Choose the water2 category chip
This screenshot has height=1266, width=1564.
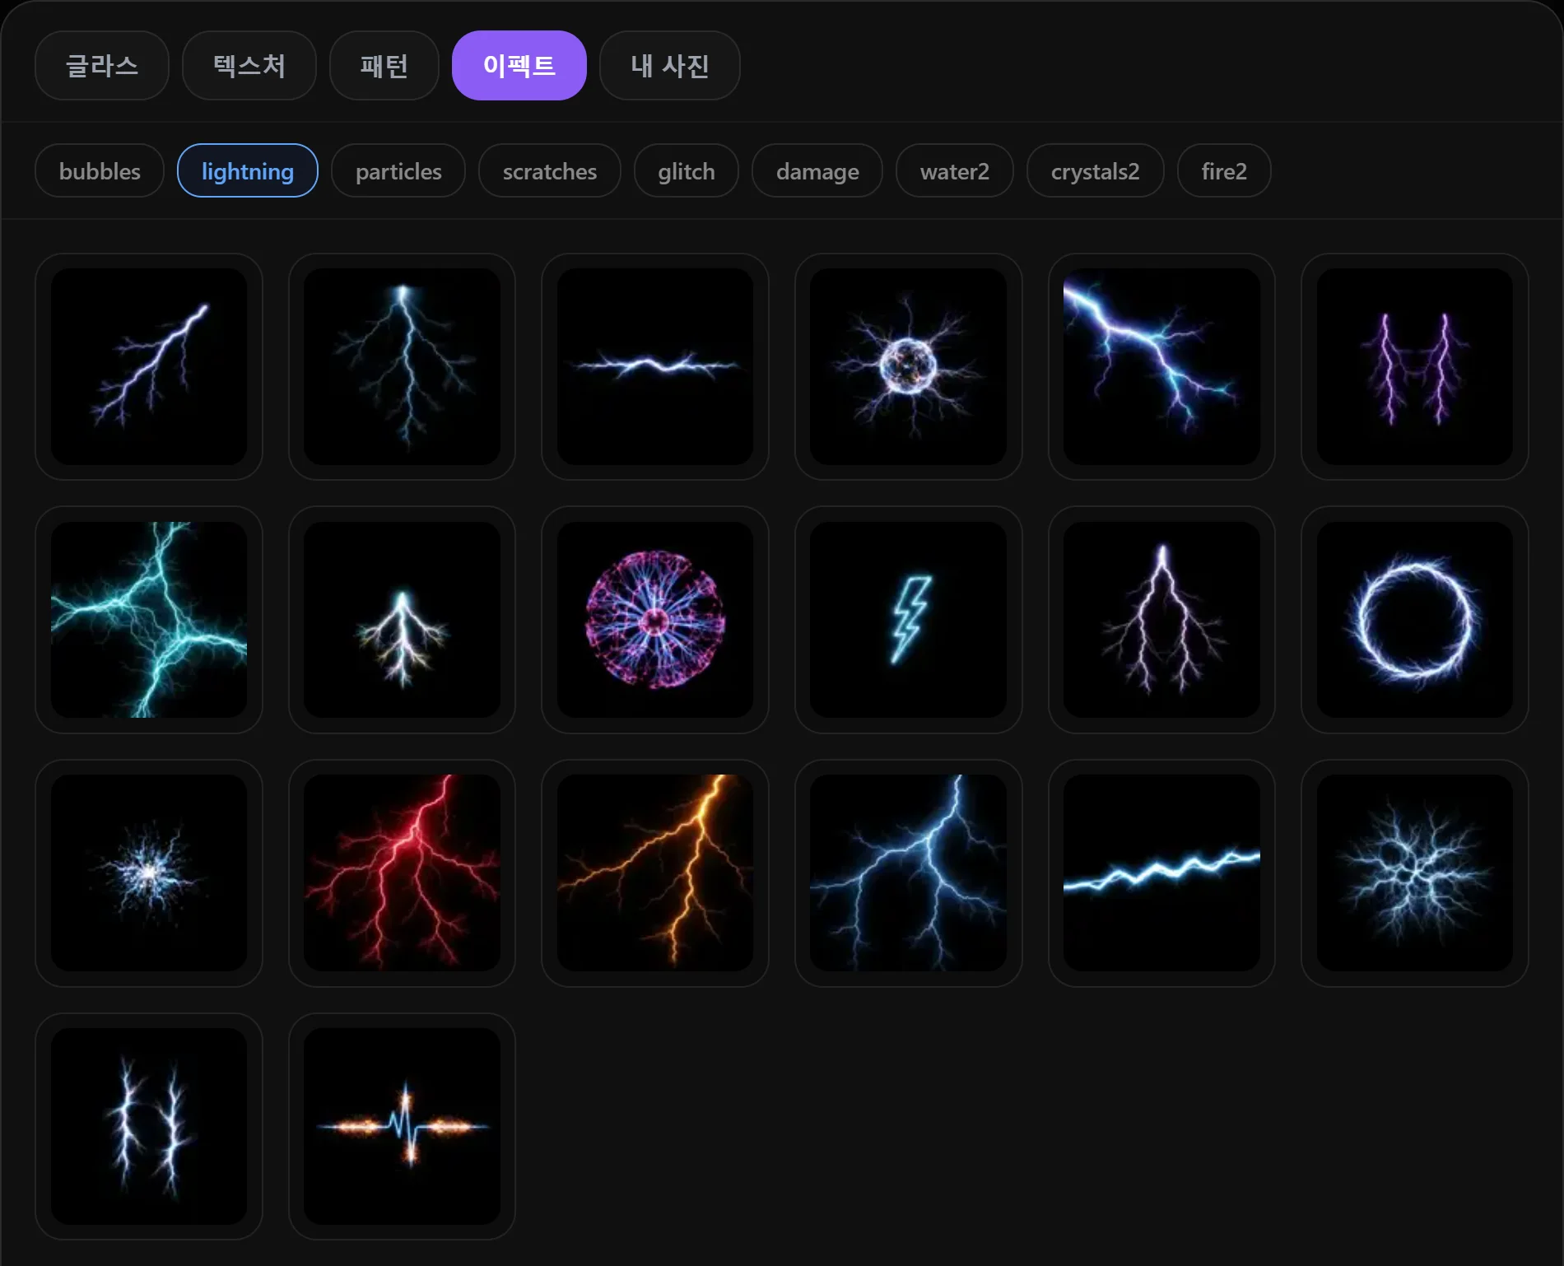coord(955,171)
